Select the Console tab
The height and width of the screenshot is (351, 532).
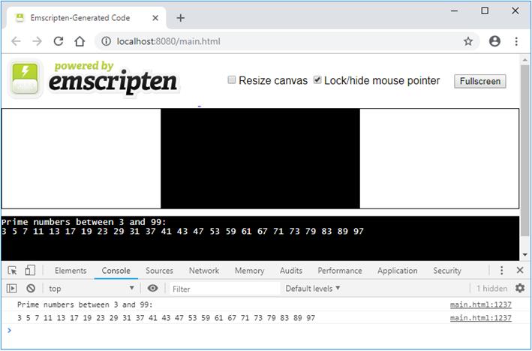pos(116,271)
